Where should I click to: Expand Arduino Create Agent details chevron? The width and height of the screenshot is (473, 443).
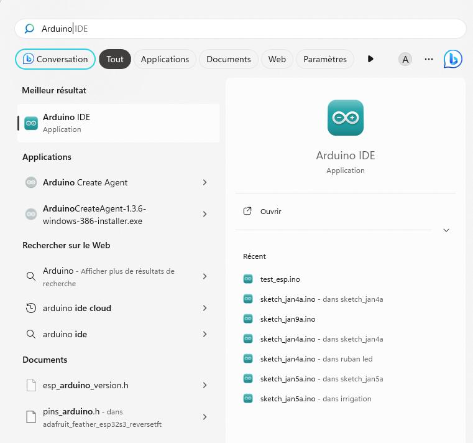click(205, 182)
